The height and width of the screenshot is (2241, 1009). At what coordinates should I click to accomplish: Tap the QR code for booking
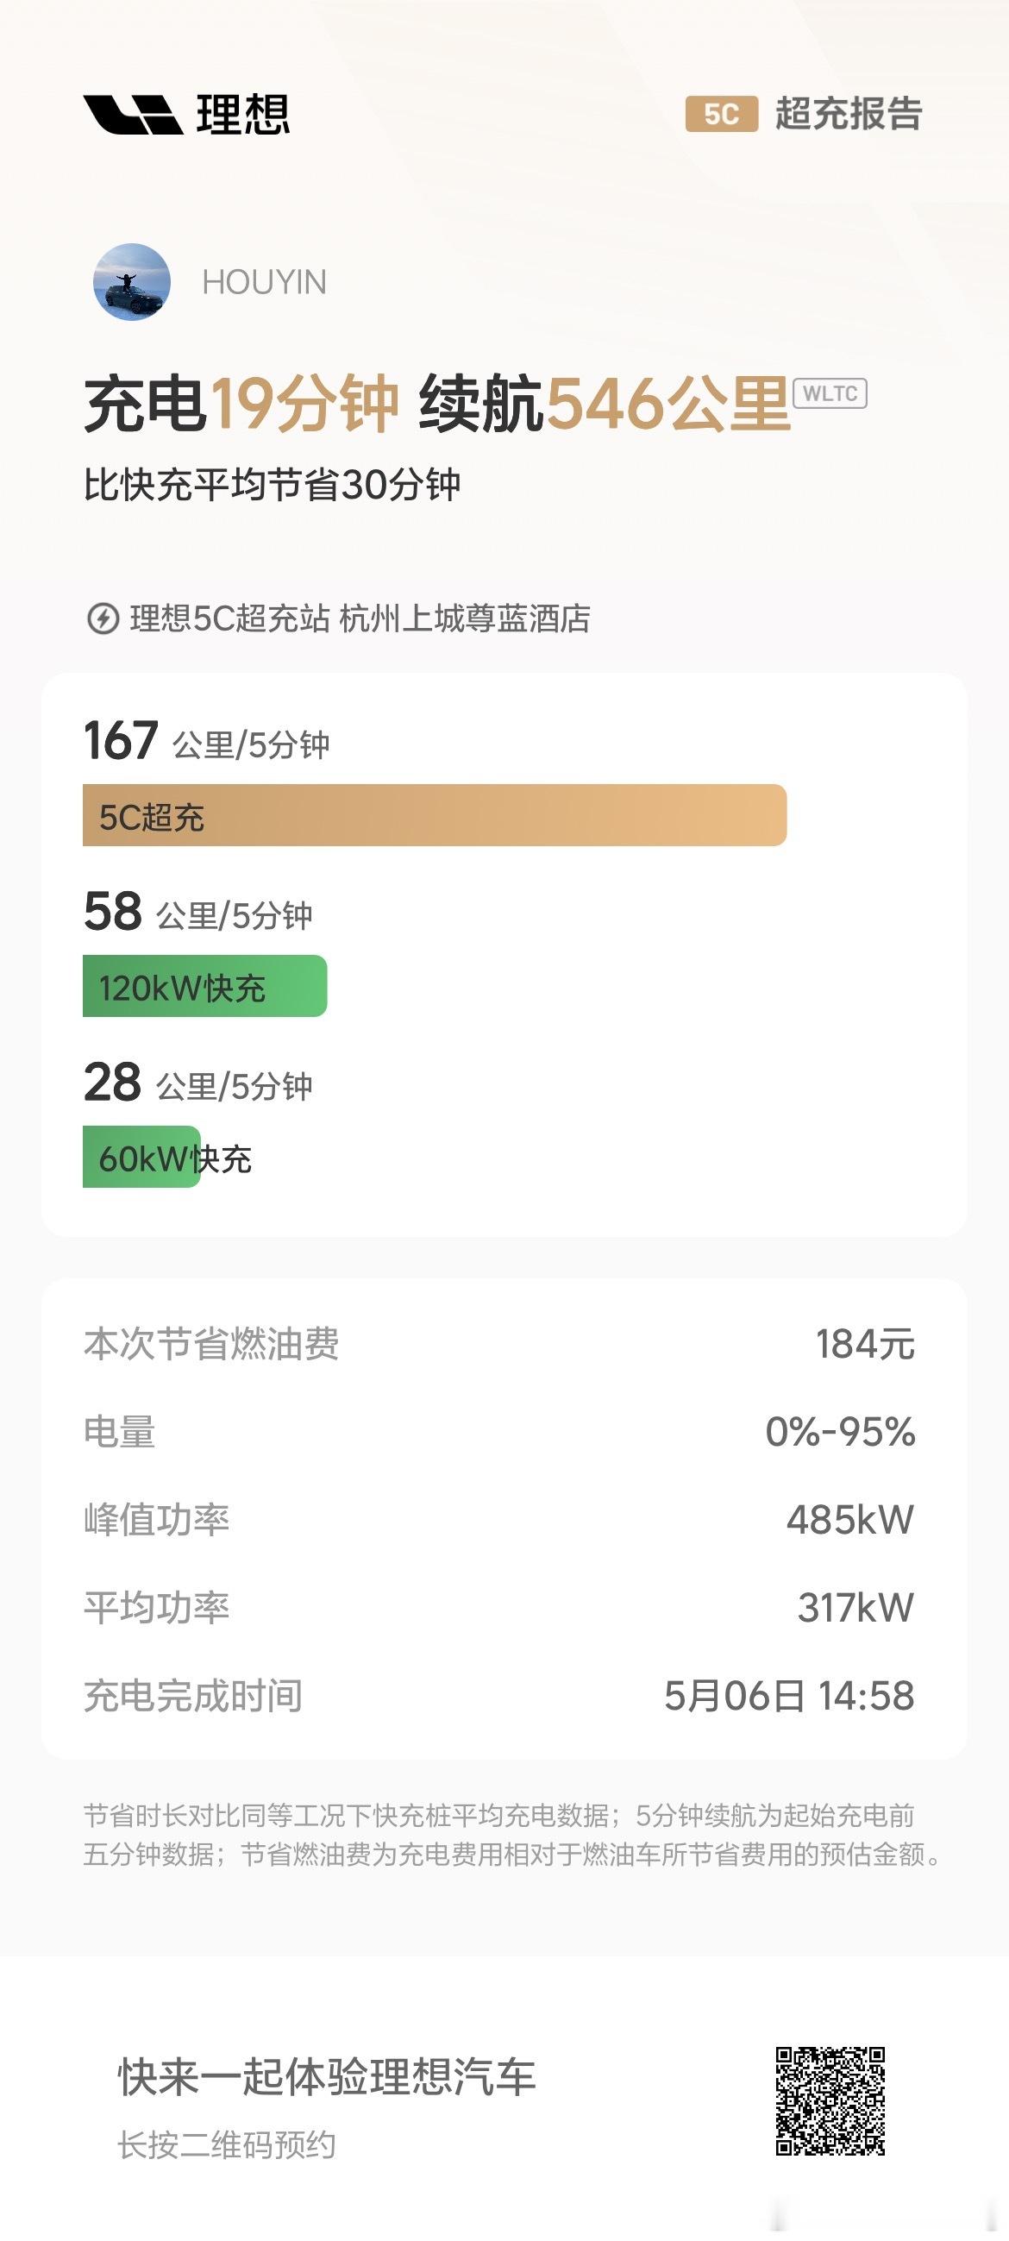(830, 2101)
